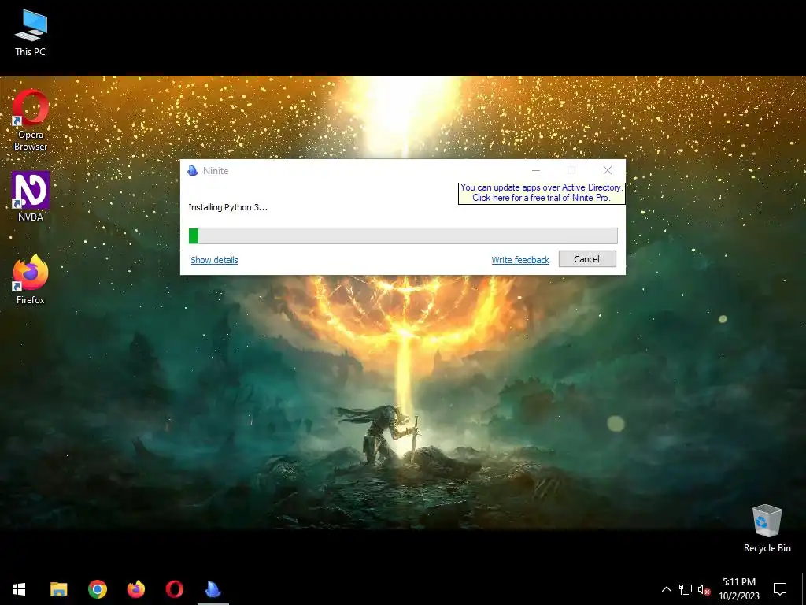806x605 pixels.
Task: Cancel the Ninite installation
Action: 587,258
